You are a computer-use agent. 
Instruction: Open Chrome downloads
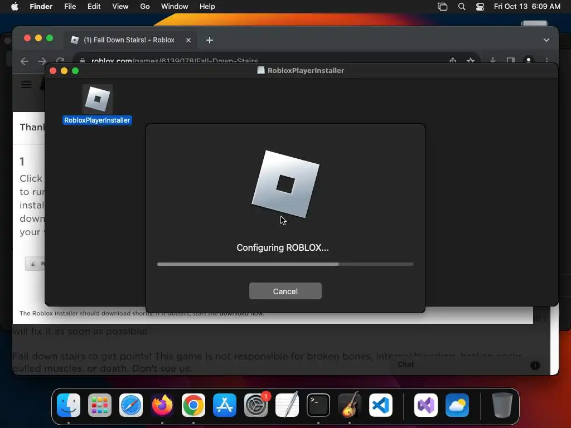pos(493,60)
